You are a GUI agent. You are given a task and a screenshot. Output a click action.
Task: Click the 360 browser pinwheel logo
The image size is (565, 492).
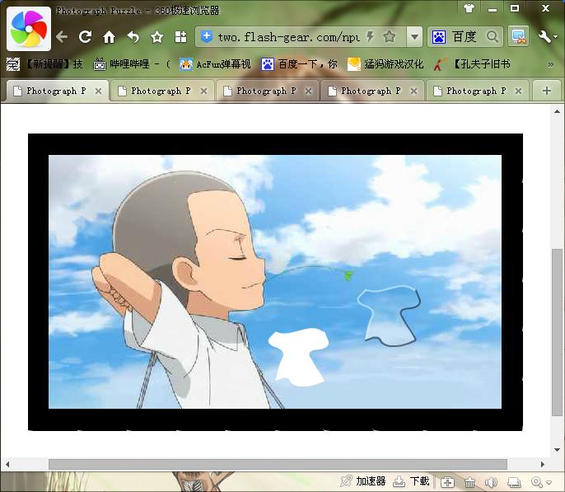coord(29,29)
